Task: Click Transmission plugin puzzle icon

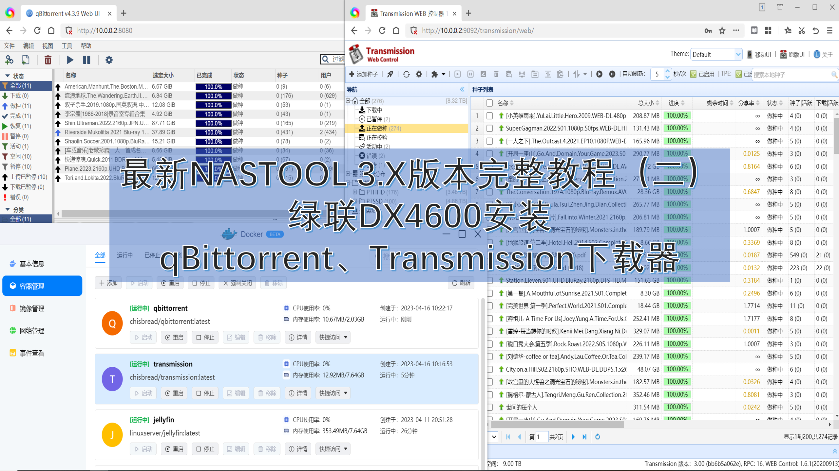Action: click(434, 74)
